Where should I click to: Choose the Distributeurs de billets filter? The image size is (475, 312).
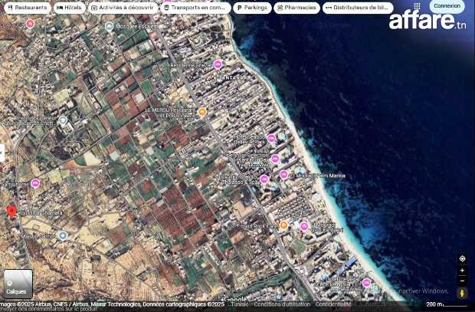click(x=358, y=8)
